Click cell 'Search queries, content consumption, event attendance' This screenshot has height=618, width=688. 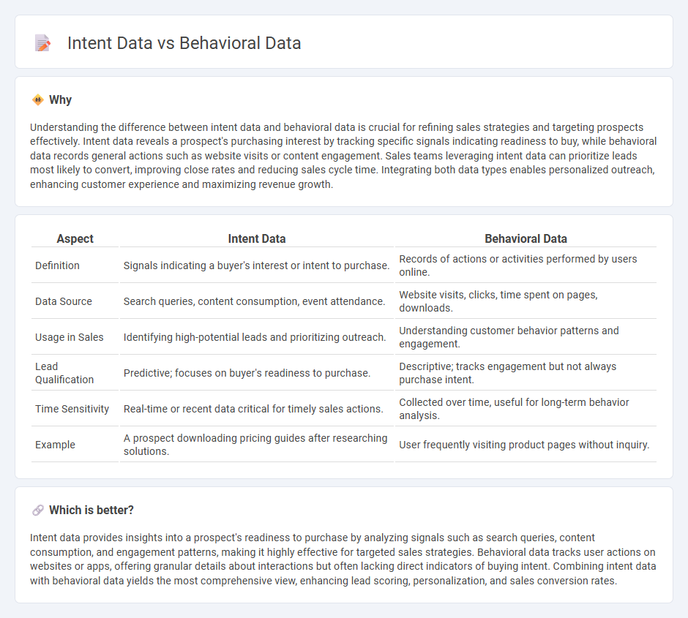(x=257, y=301)
